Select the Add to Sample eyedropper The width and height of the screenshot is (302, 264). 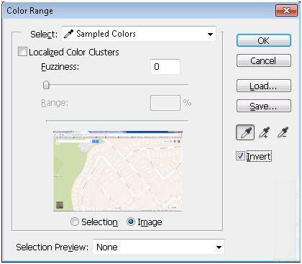[264, 132]
